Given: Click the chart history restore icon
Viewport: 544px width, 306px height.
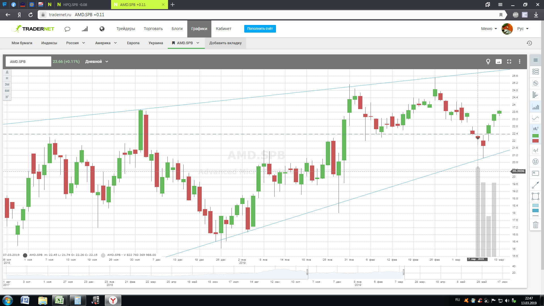Looking at the screenshot, I should pos(529,43).
